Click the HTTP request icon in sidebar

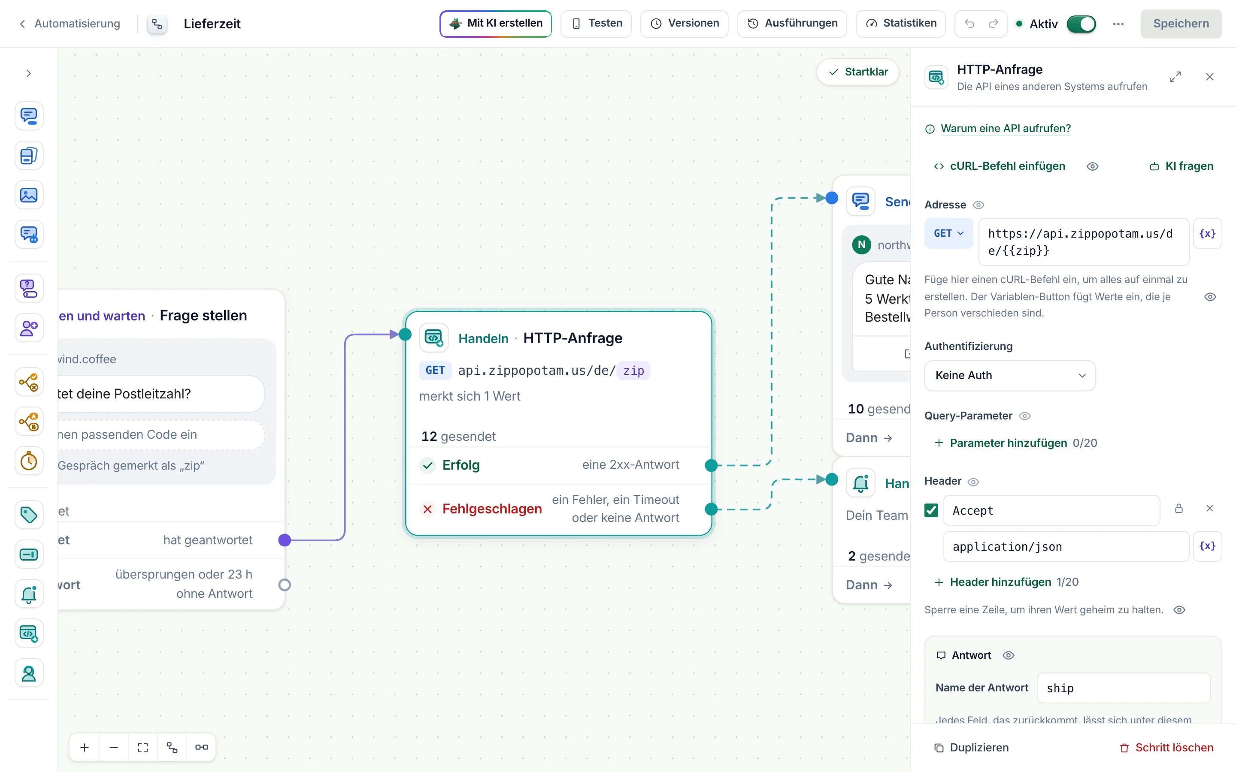(x=29, y=633)
